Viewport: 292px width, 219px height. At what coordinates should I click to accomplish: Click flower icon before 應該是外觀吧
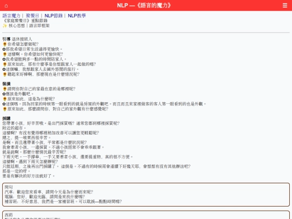(4, 94)
